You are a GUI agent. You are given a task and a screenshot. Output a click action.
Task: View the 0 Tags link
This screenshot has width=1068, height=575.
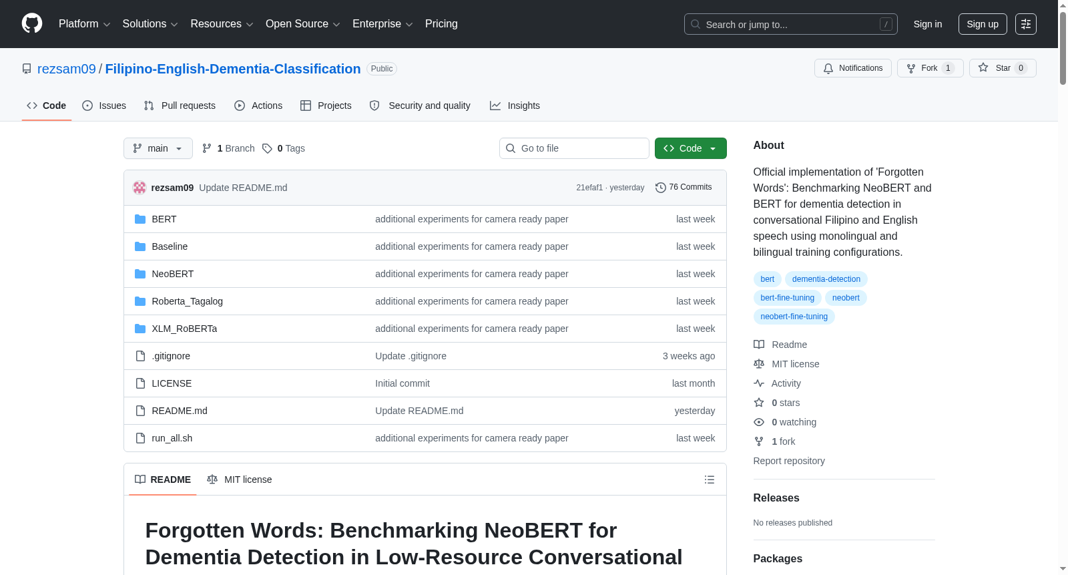[284, 148]
